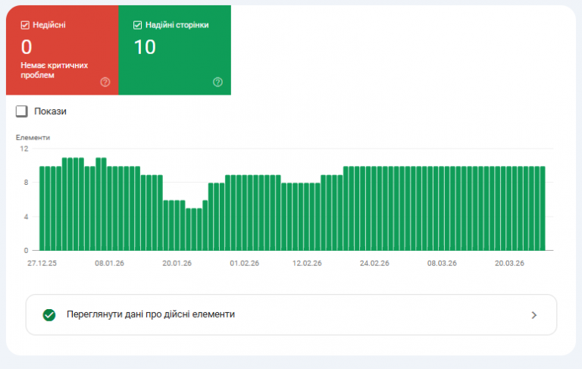Screen dimensions: 582x369
Task: Click help icon in green Надійні сторінки card
Action: (x=218, y=82)
